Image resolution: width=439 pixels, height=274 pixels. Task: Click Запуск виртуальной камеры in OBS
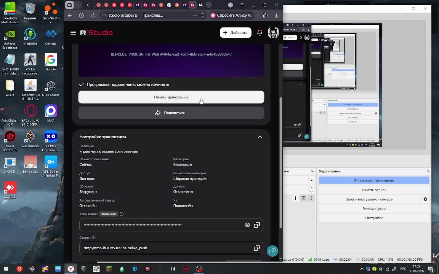pyautogui.click(x=369, y=199)
